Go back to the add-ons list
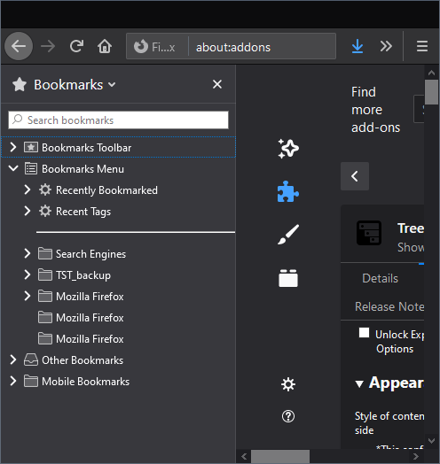The image size is (440, 464). (x=355, y=176)
